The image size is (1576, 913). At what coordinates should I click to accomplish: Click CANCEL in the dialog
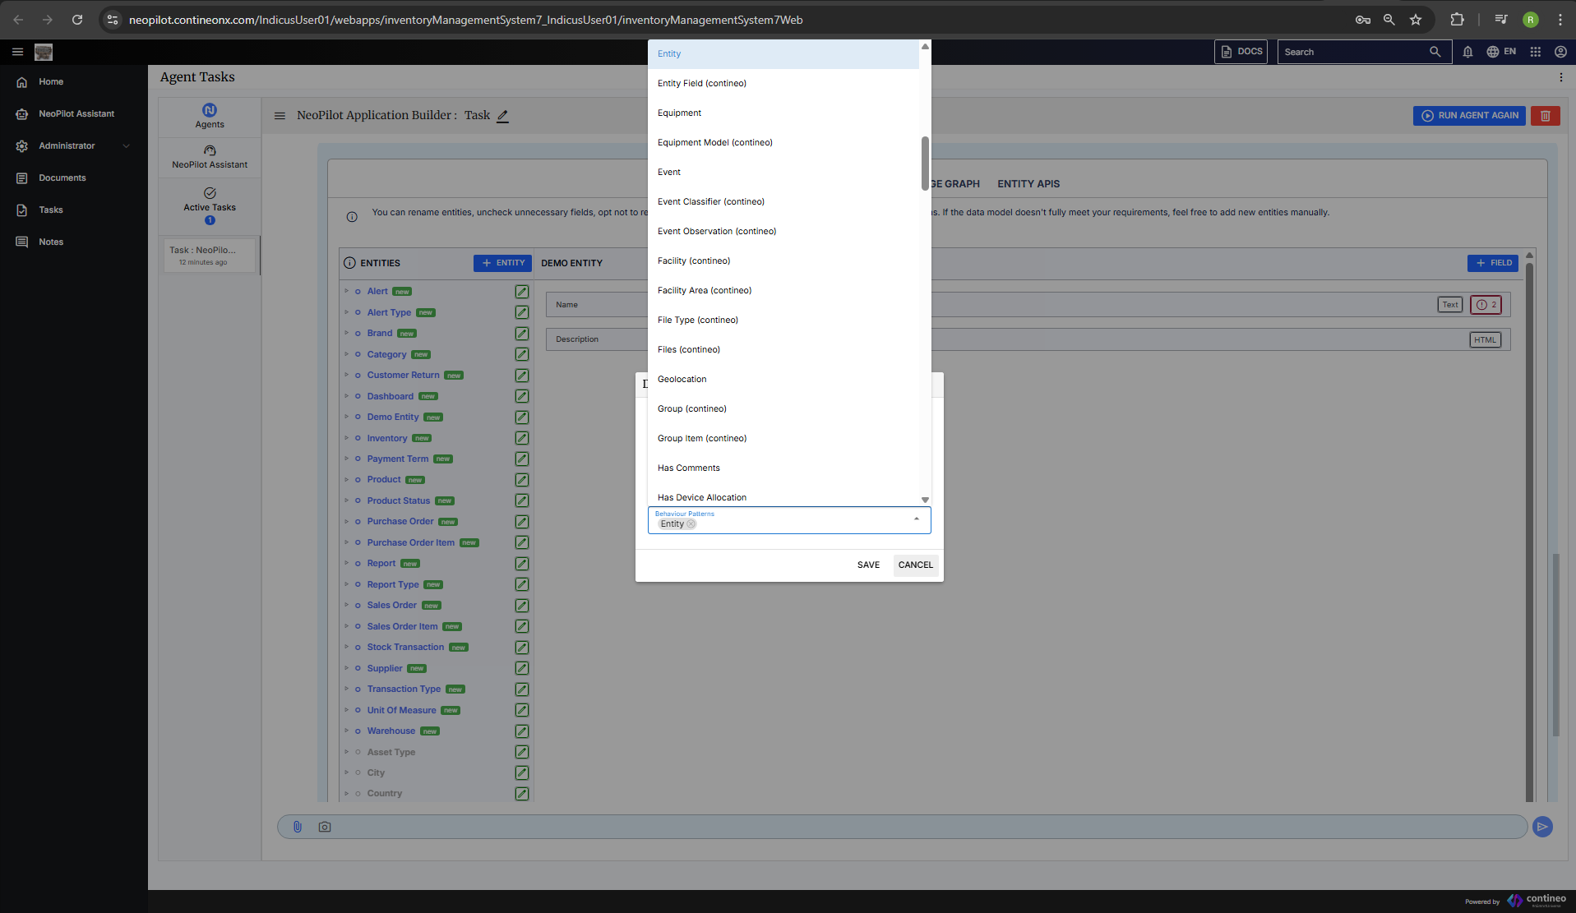pos(915,565)
